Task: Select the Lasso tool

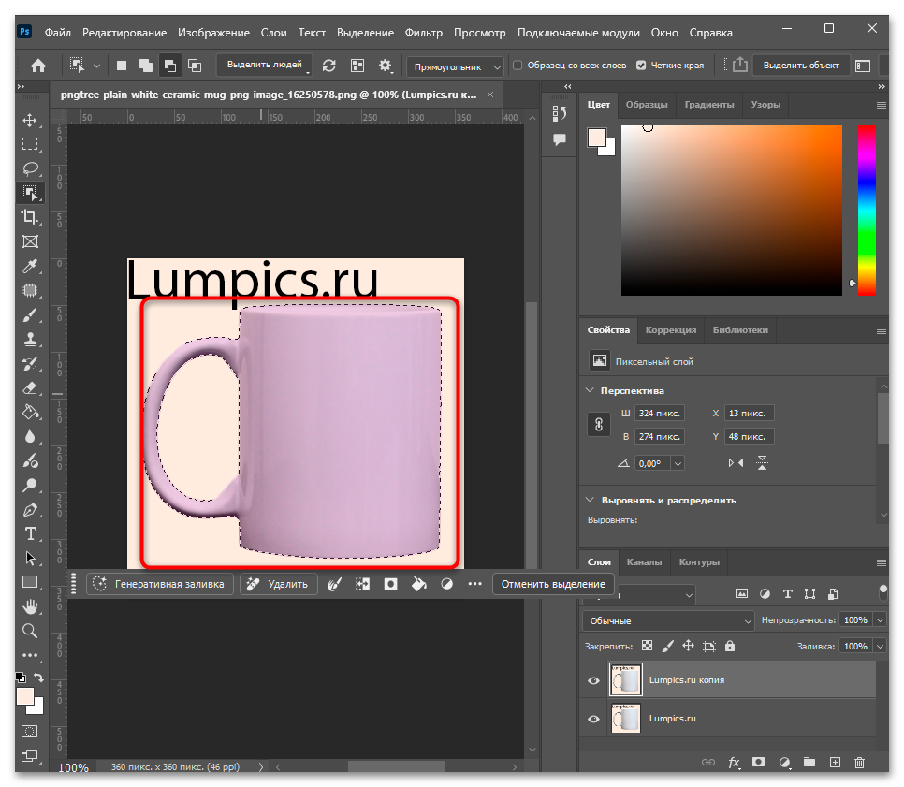Action: point(30,168)
